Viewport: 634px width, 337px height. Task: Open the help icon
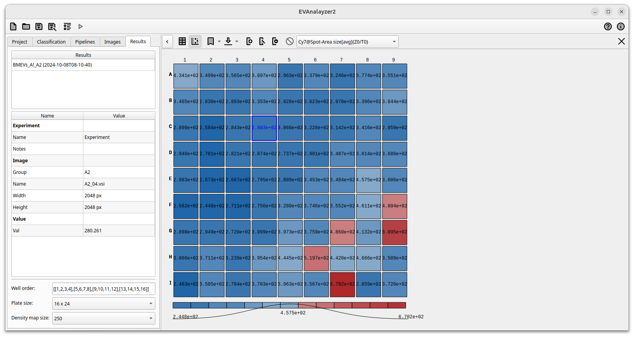tap(608, 26)
